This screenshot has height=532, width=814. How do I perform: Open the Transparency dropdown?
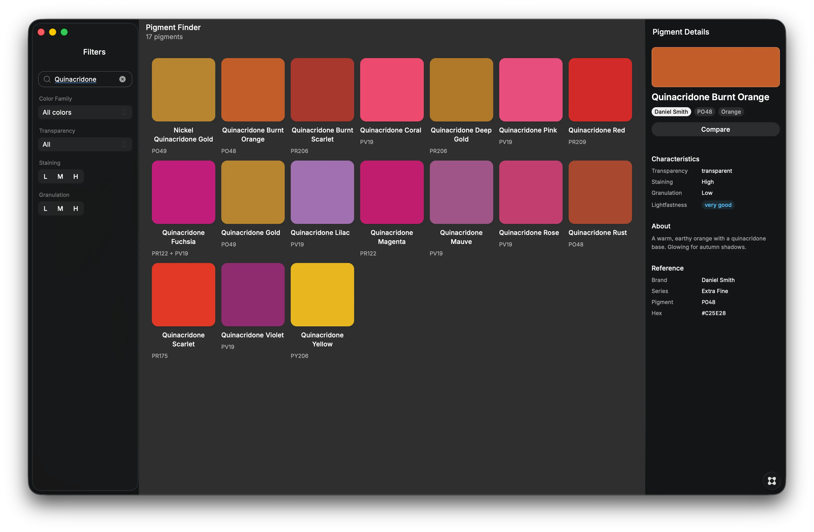point(85,144)
